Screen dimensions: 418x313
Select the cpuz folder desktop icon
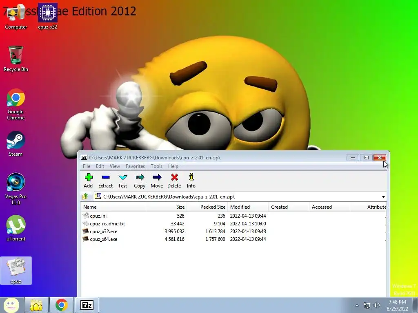coord(16,271)
